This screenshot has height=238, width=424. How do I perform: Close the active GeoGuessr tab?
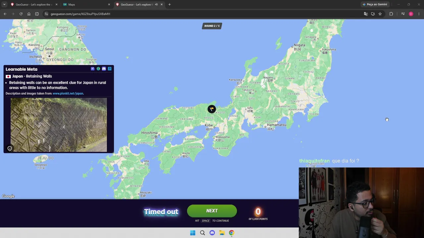[162, 5]
